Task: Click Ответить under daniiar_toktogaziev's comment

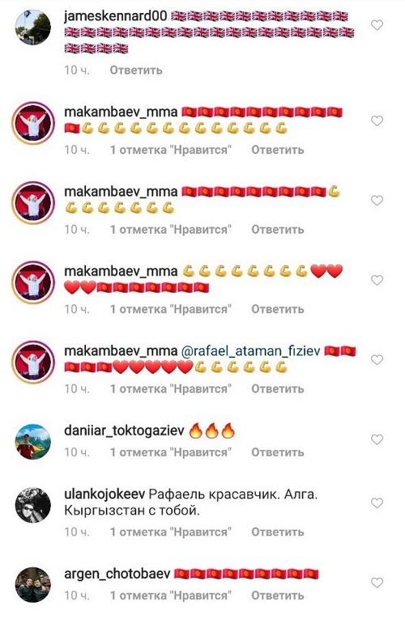Action: click(278, 452)
